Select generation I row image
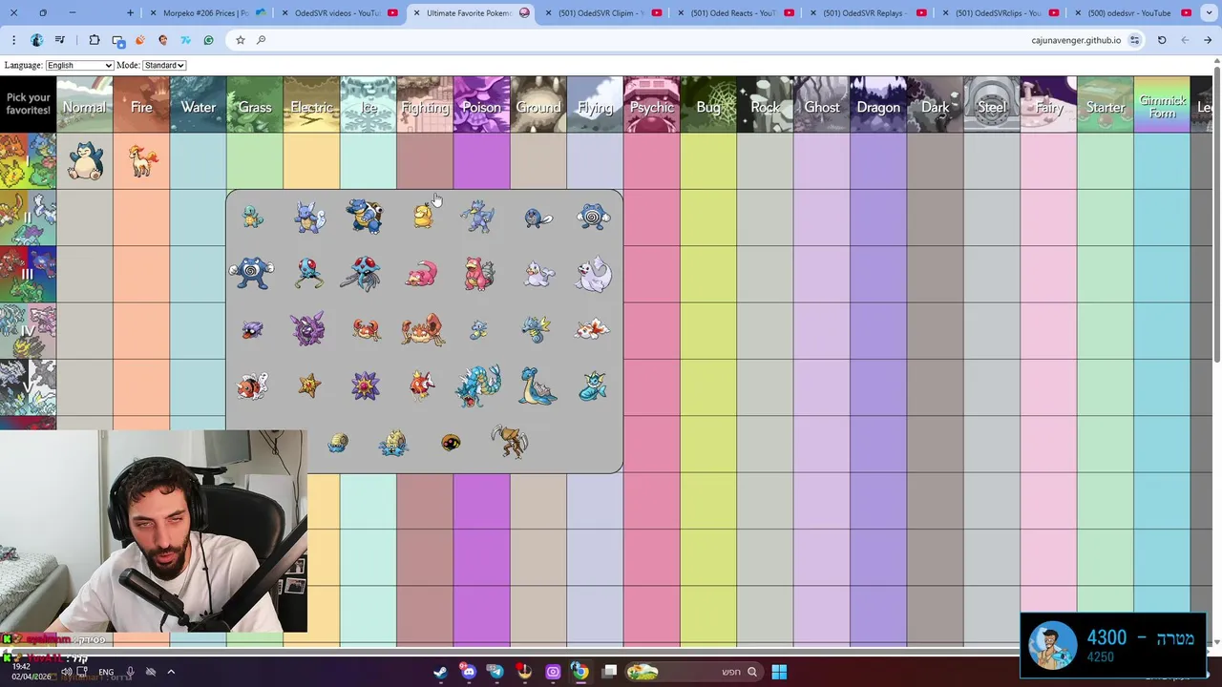The image size is (1222, 687). [28, 161]
